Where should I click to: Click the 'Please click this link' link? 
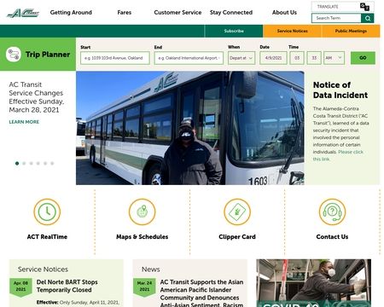click(x=338, y=155)
